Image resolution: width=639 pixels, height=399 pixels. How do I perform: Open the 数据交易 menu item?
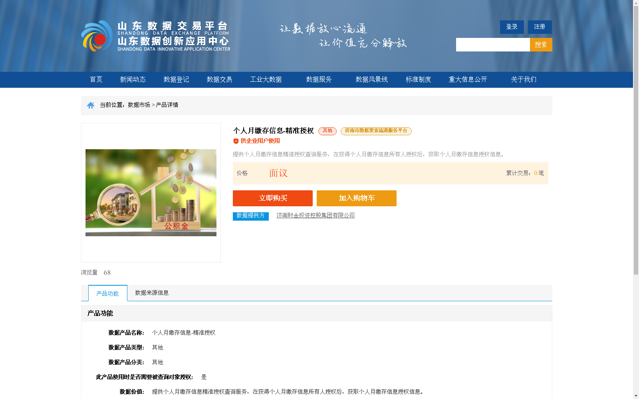[219, 79]
